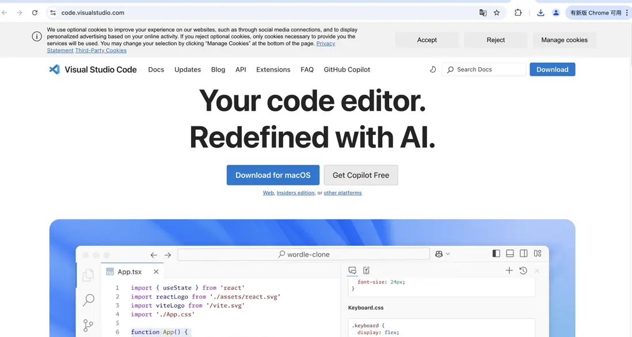Open site information icon in address bar
The image size is (632, 337).
[x=53, y=13]
